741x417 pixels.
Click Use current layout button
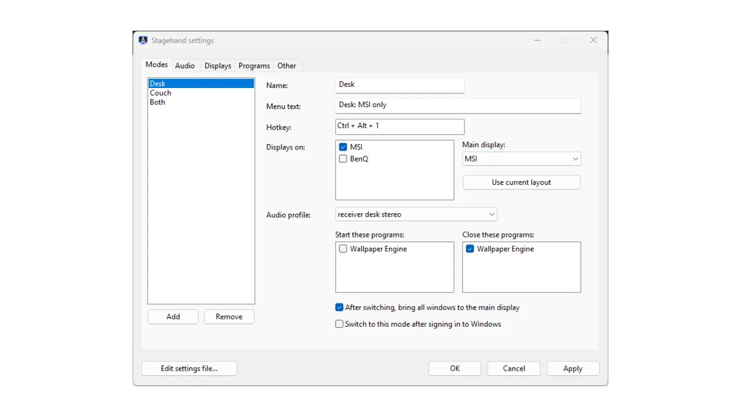[x=522, y=182]
